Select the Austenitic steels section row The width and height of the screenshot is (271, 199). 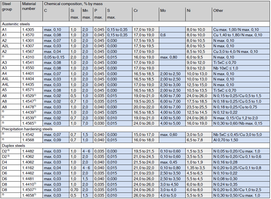point(16,24)
